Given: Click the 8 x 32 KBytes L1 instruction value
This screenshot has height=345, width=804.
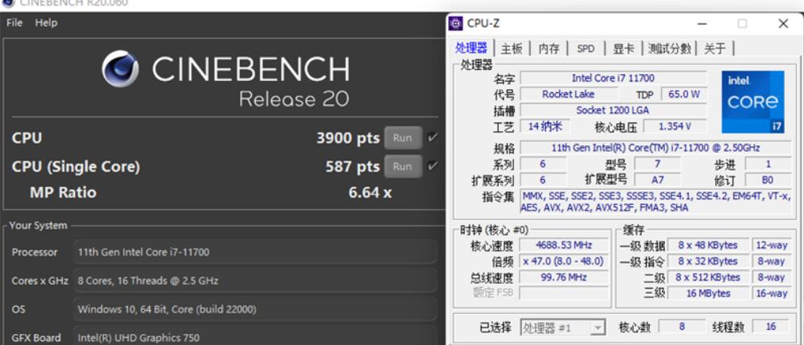Looking at the screenshot, I should (x=708, y=262).
